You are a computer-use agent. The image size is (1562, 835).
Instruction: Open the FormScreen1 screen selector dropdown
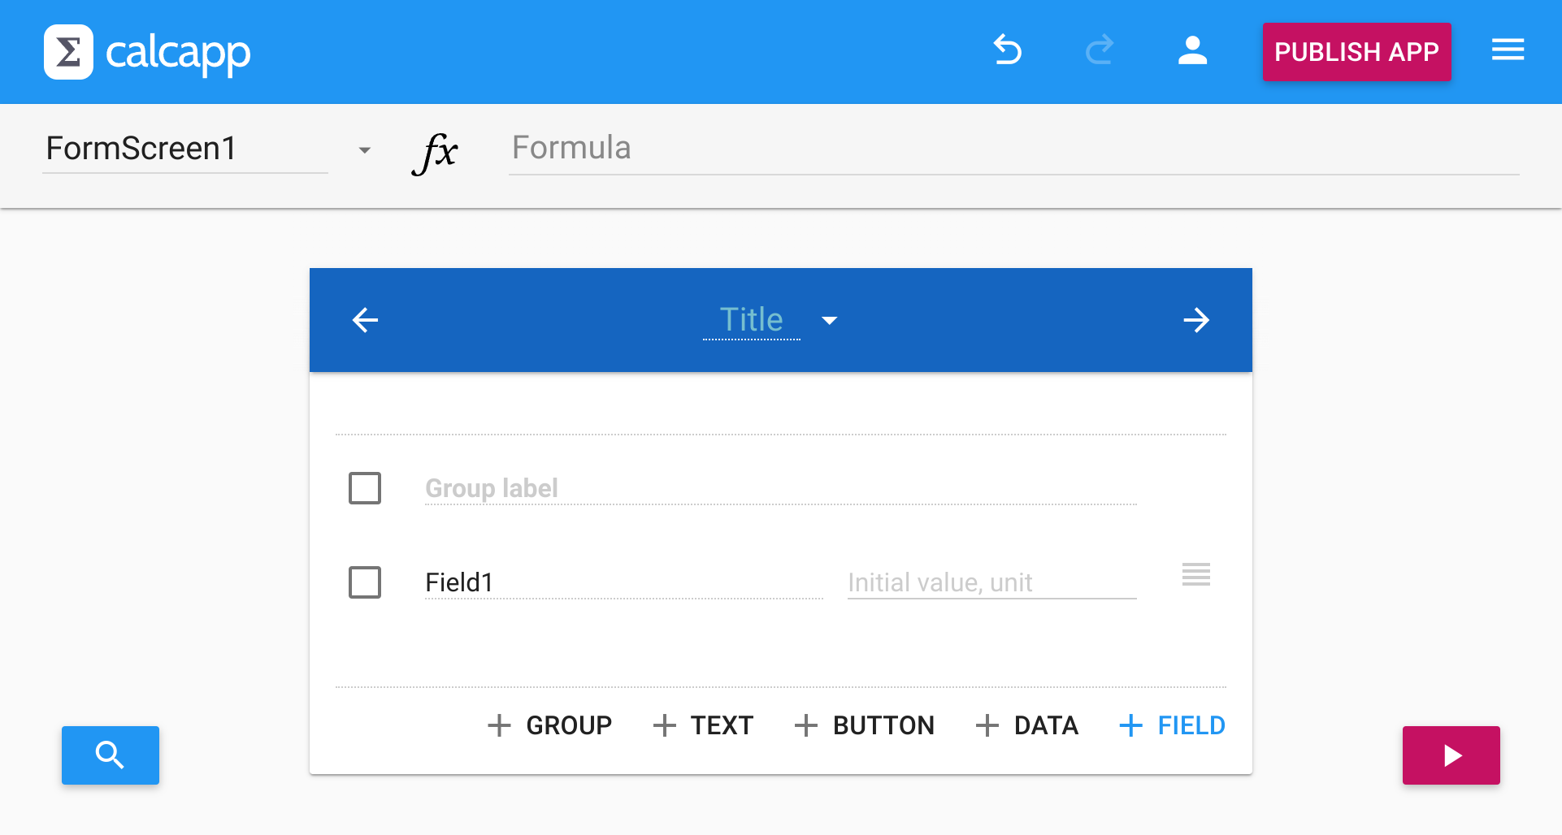click(364, 149)
